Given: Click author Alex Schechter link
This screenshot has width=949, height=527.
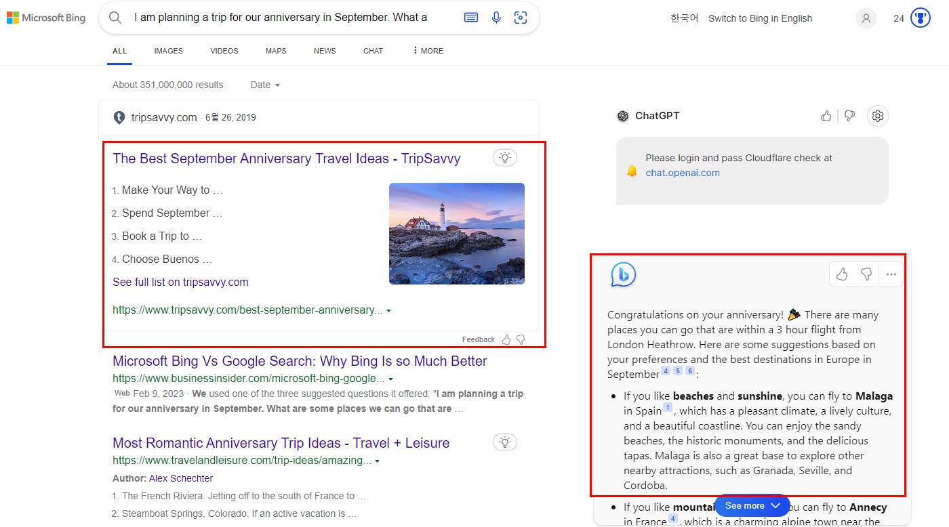Looking at the screenshot, I should 181,478.
